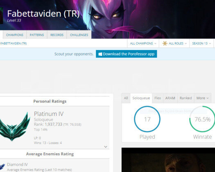Click the Diamond IV text

coord(18,165)
